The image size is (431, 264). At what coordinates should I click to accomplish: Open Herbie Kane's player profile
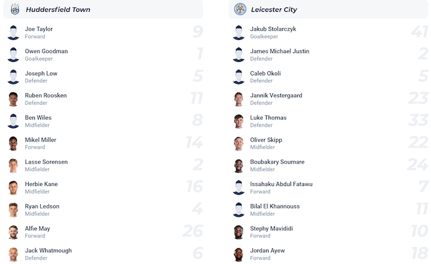pos(41,184)
